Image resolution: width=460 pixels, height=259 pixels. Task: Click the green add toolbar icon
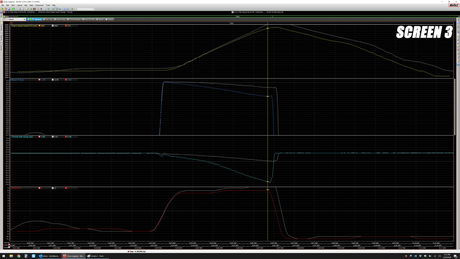pyautogui.click(x=13, y=9)
